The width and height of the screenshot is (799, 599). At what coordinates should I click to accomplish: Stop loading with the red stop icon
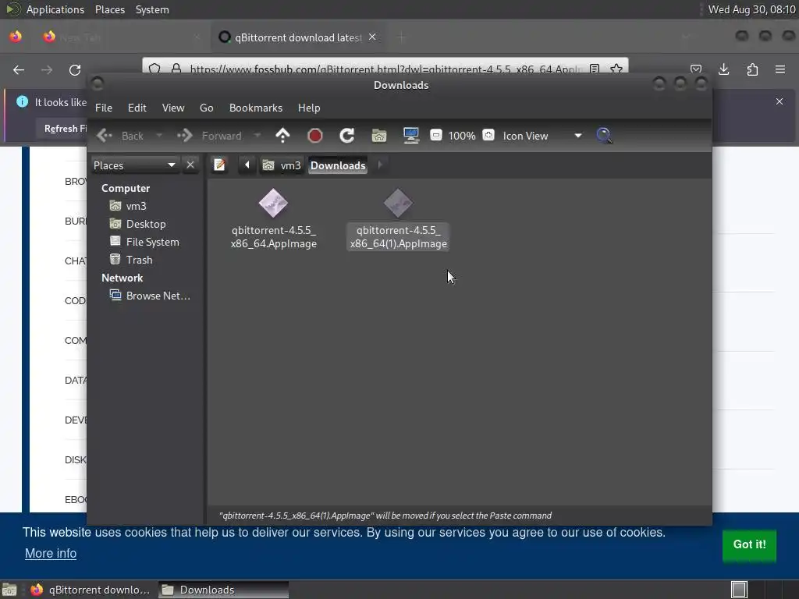[x=315, y=136]
